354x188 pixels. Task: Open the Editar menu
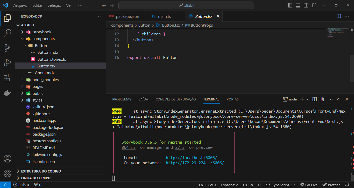[38, 5]
